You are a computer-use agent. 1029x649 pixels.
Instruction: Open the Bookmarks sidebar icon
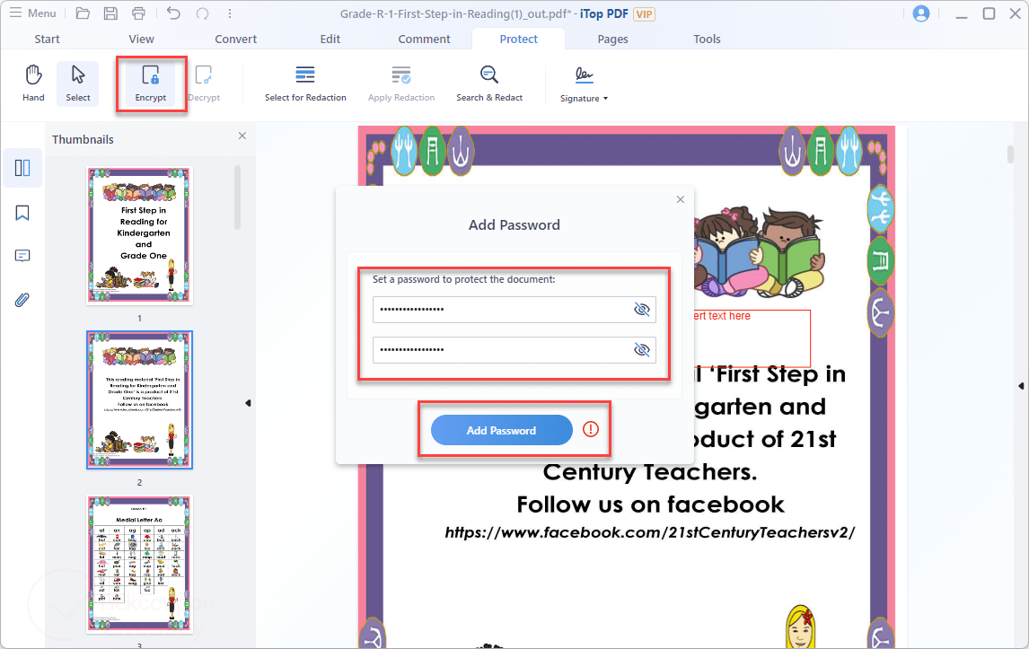click(22, 213)
